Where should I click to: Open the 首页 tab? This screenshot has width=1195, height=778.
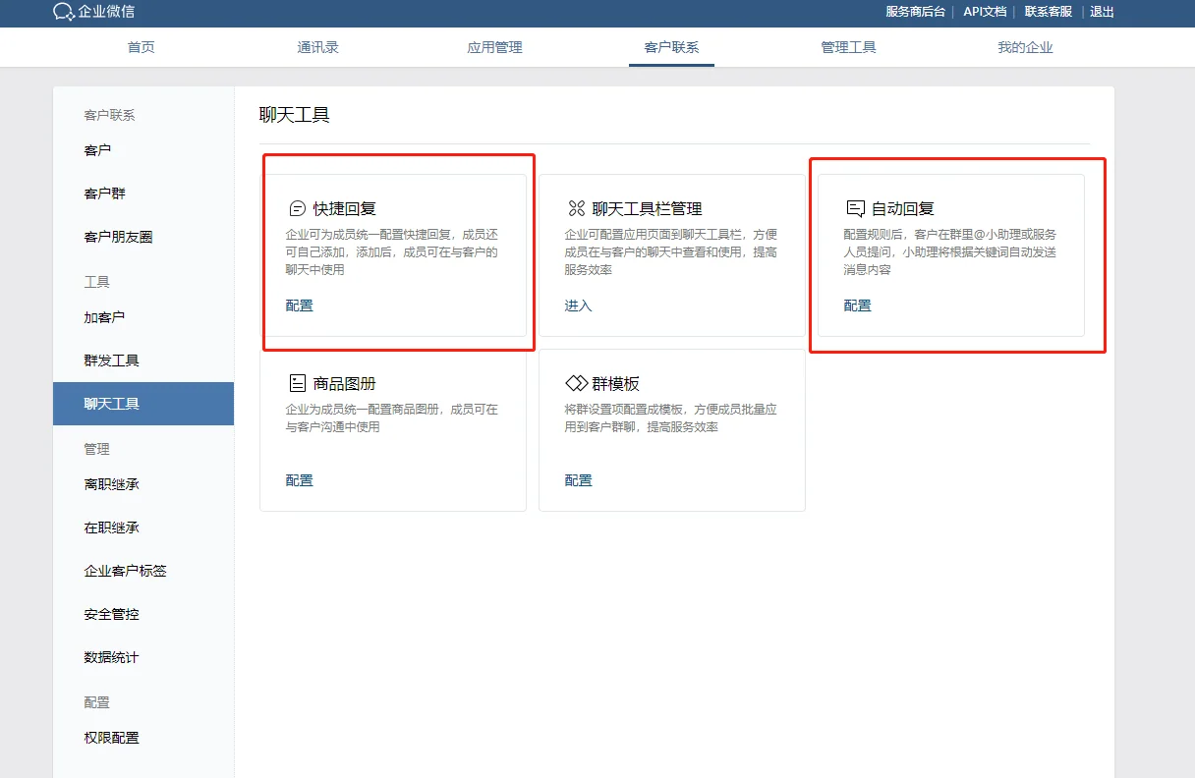point(142,47)
